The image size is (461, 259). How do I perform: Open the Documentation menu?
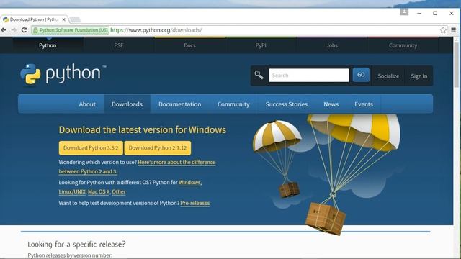(x=180, y=104)
